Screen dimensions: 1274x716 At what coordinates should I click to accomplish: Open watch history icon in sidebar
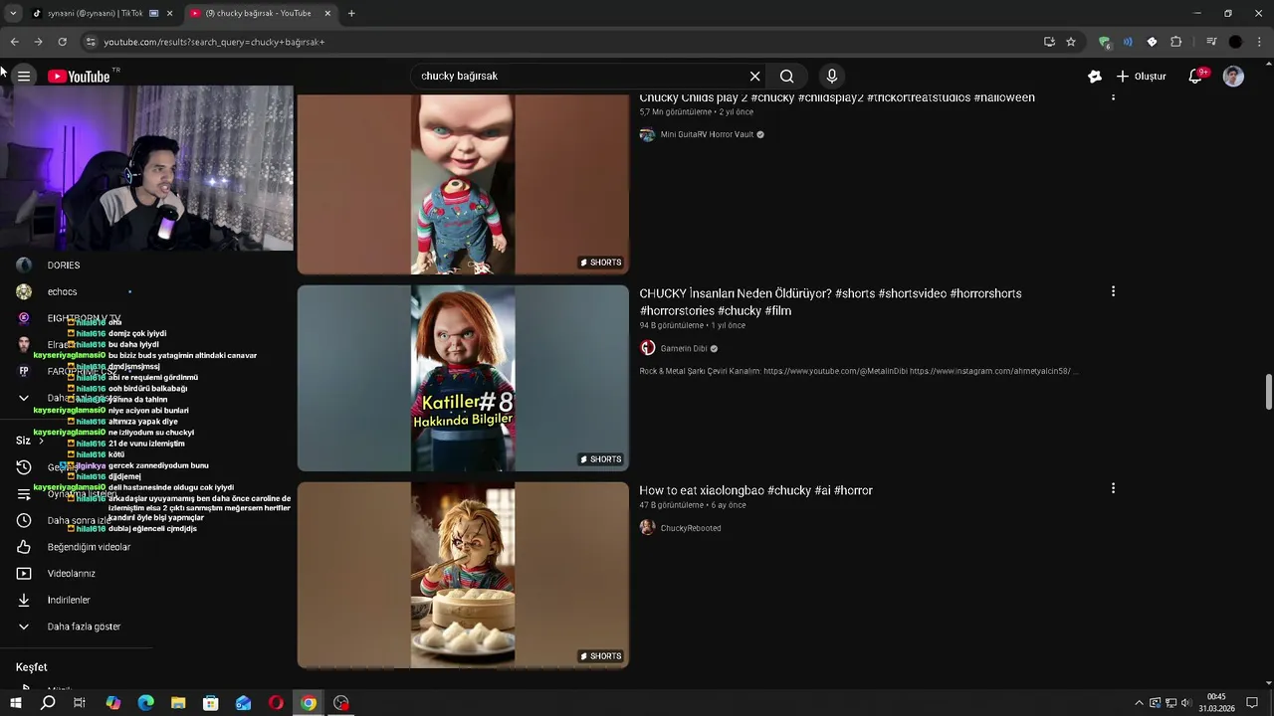[x=24, y=467]
